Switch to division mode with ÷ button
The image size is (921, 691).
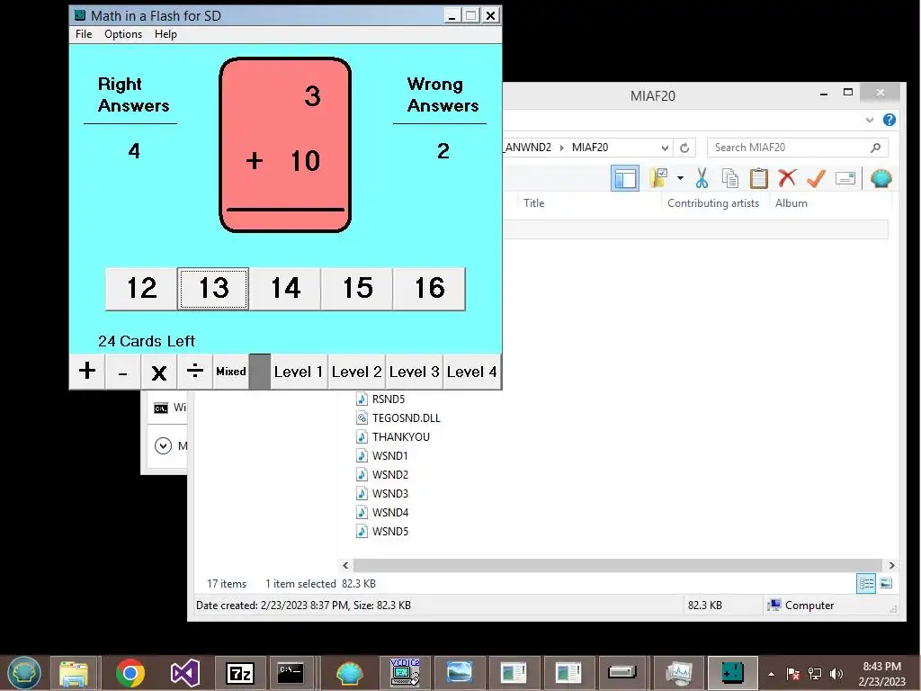(194, 372)
